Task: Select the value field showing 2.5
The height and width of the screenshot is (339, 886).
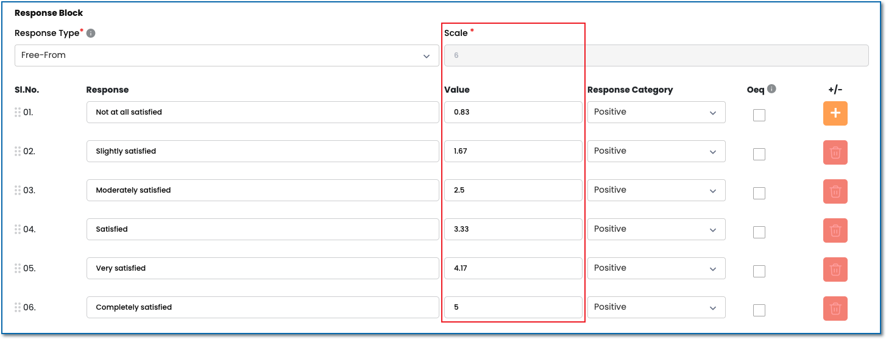Action: [513, 190]
